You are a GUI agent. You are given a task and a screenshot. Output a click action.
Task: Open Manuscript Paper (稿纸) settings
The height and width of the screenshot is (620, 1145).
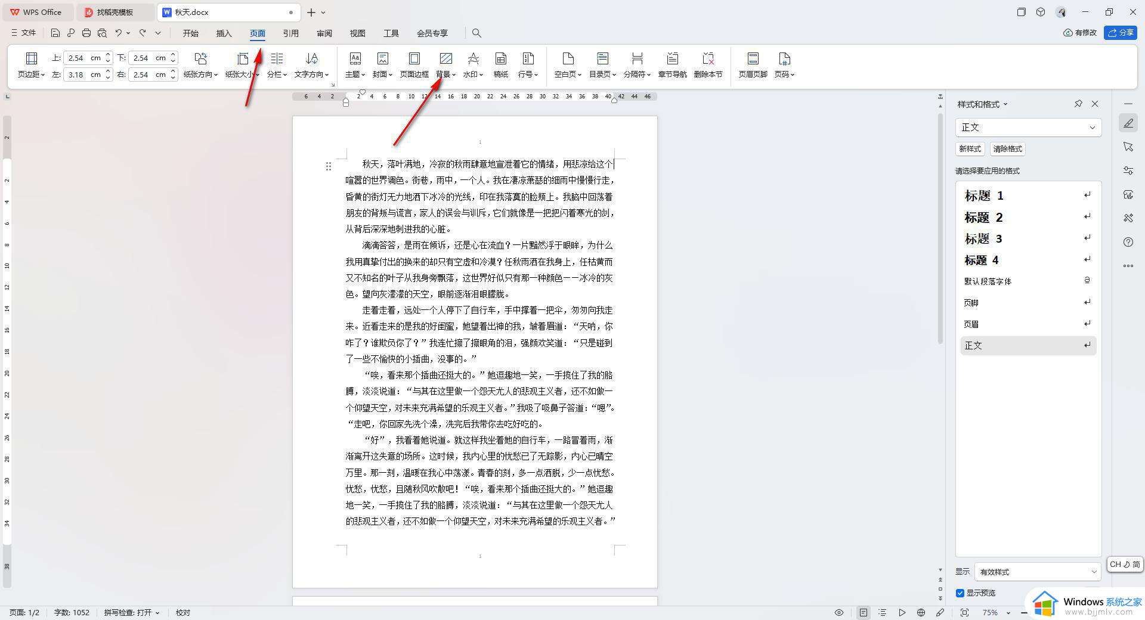coord(501,65)
